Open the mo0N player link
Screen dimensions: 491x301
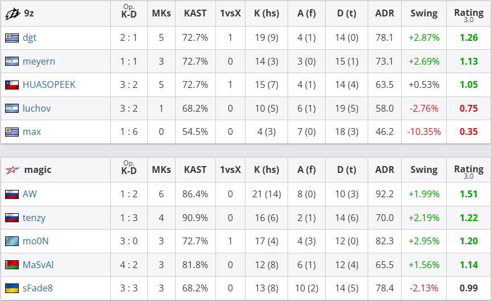tap(36, 241)
